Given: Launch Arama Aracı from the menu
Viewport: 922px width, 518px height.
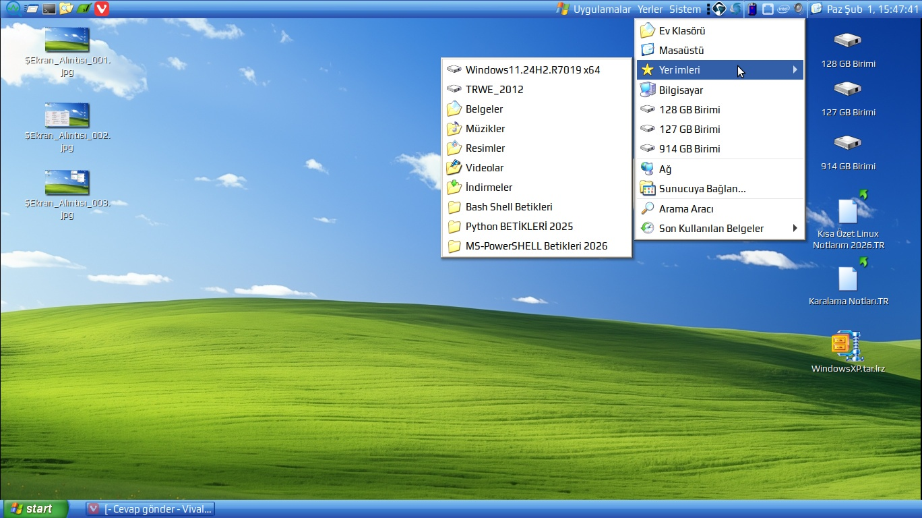Looking at the screenshot, I should (720, 208).
